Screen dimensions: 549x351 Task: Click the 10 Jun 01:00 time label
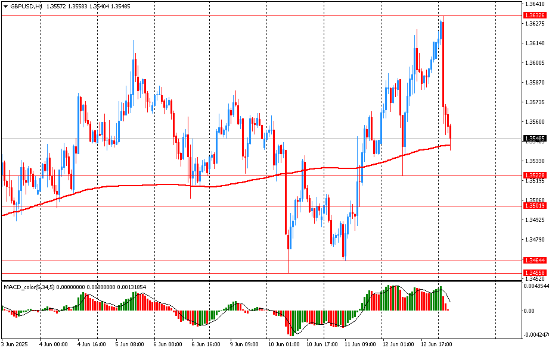[x=283, y=344]
